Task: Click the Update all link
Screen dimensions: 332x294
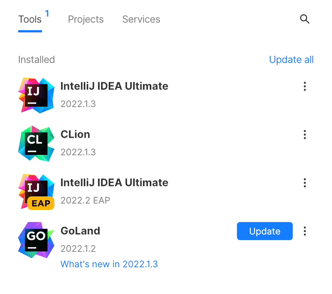Action: [291, 60]
